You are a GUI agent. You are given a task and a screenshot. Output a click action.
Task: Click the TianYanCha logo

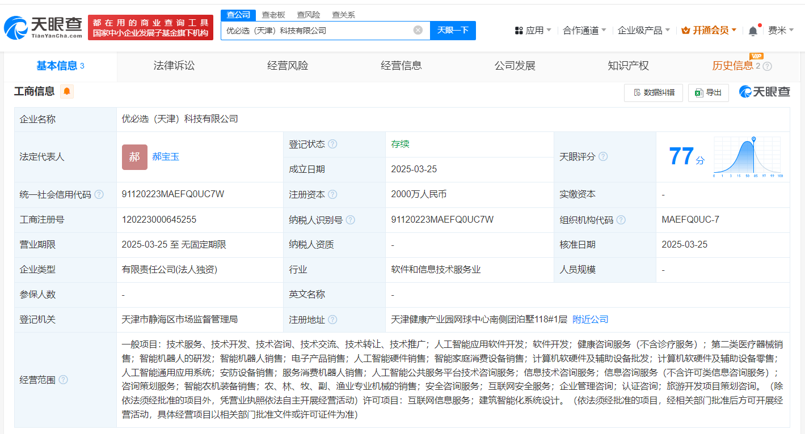tap(43, 27)
